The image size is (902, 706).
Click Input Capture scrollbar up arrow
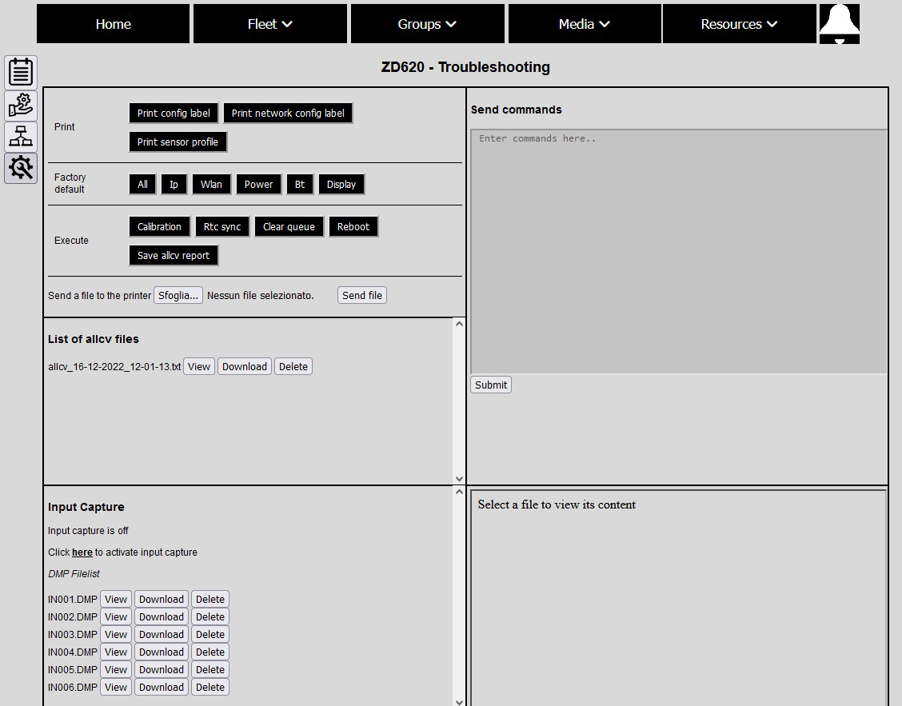(459, 492)
